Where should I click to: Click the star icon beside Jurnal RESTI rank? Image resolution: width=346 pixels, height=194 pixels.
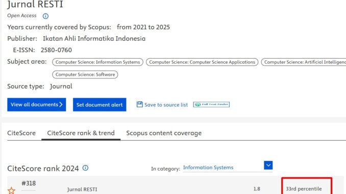coord(11,190)
